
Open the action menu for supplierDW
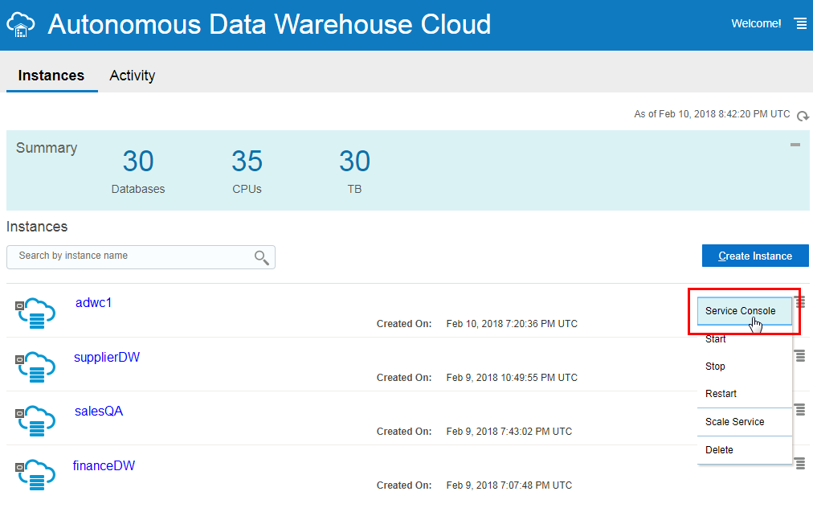[x=799, y=355]
